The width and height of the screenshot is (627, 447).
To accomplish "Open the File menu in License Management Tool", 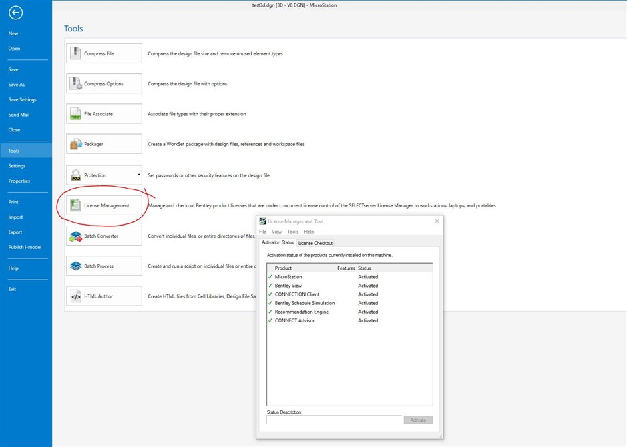I will [262, 232].
